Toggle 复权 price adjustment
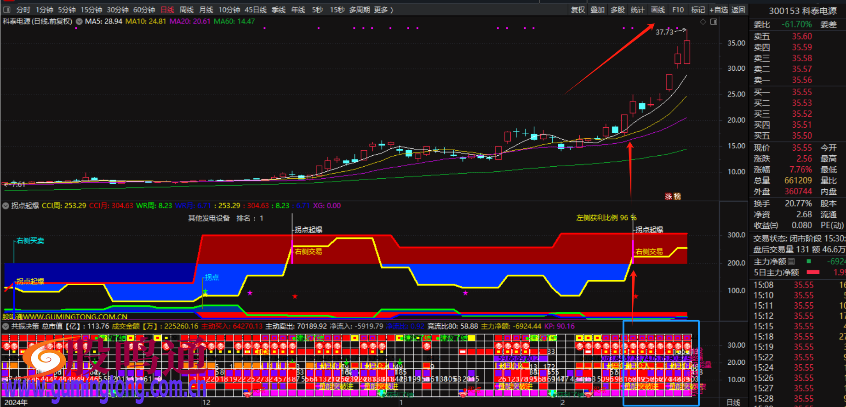Screen dimensions: 846x407 pos(577,10)
